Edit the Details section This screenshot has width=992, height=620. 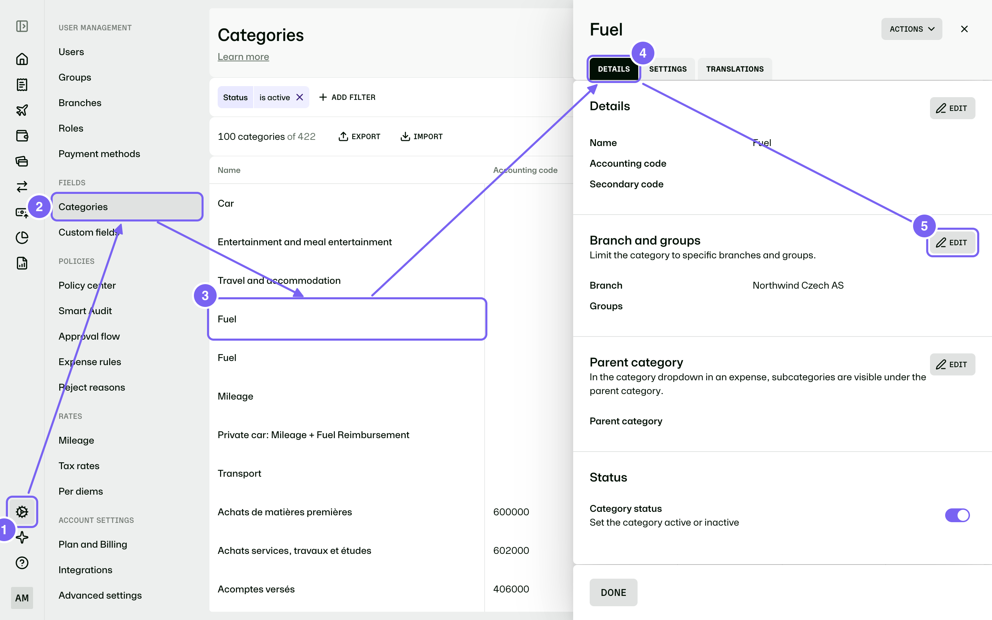pos(952,108)
